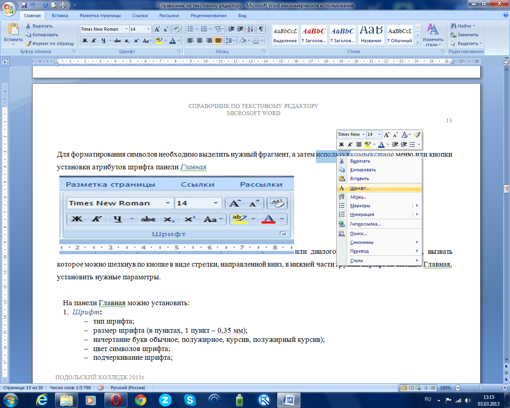Click Заменить in Редактирование group

coord(465,35)
